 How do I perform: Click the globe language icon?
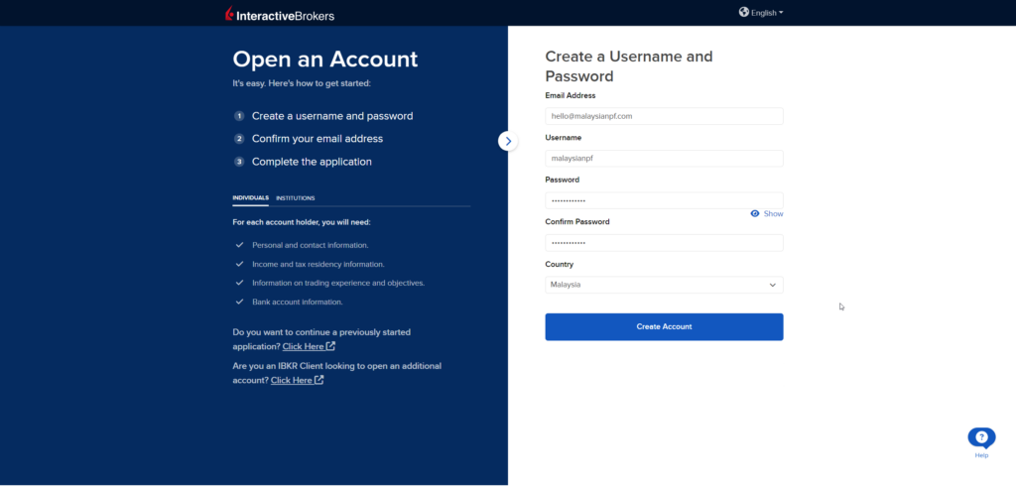[x=744, y=12]
